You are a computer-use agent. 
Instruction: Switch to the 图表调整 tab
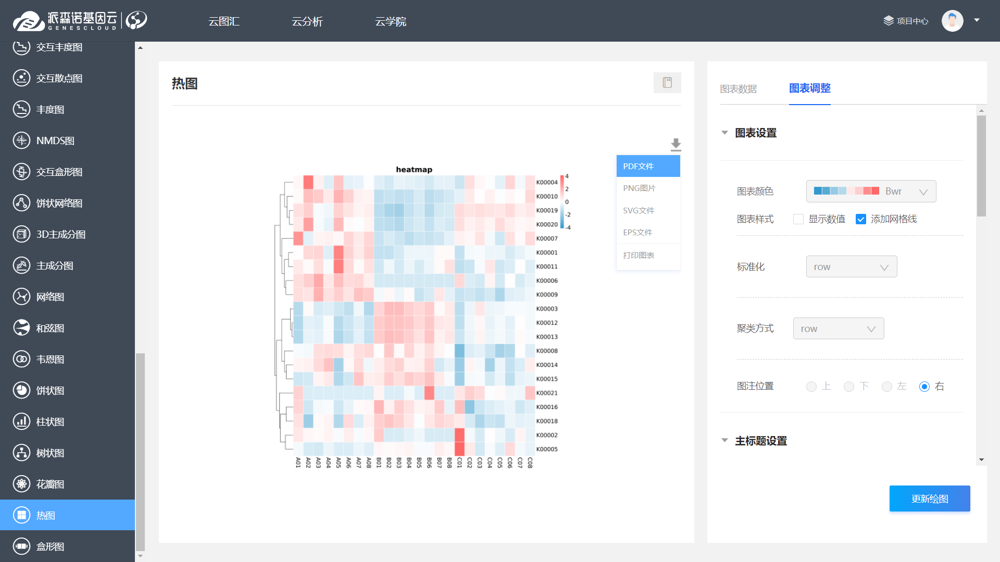coord(809,88)
